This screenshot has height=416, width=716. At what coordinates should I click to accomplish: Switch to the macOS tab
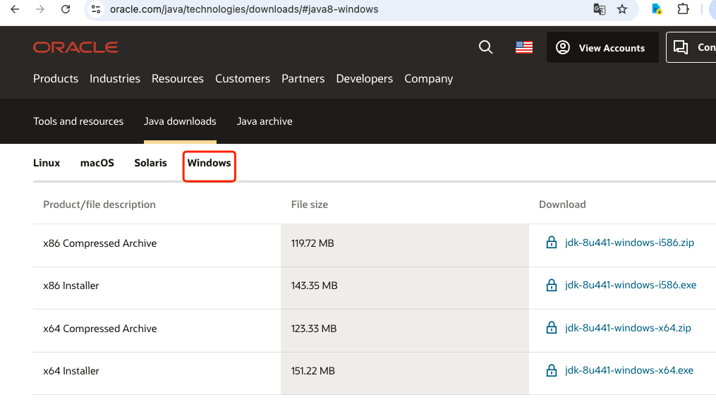pos(97,163)
